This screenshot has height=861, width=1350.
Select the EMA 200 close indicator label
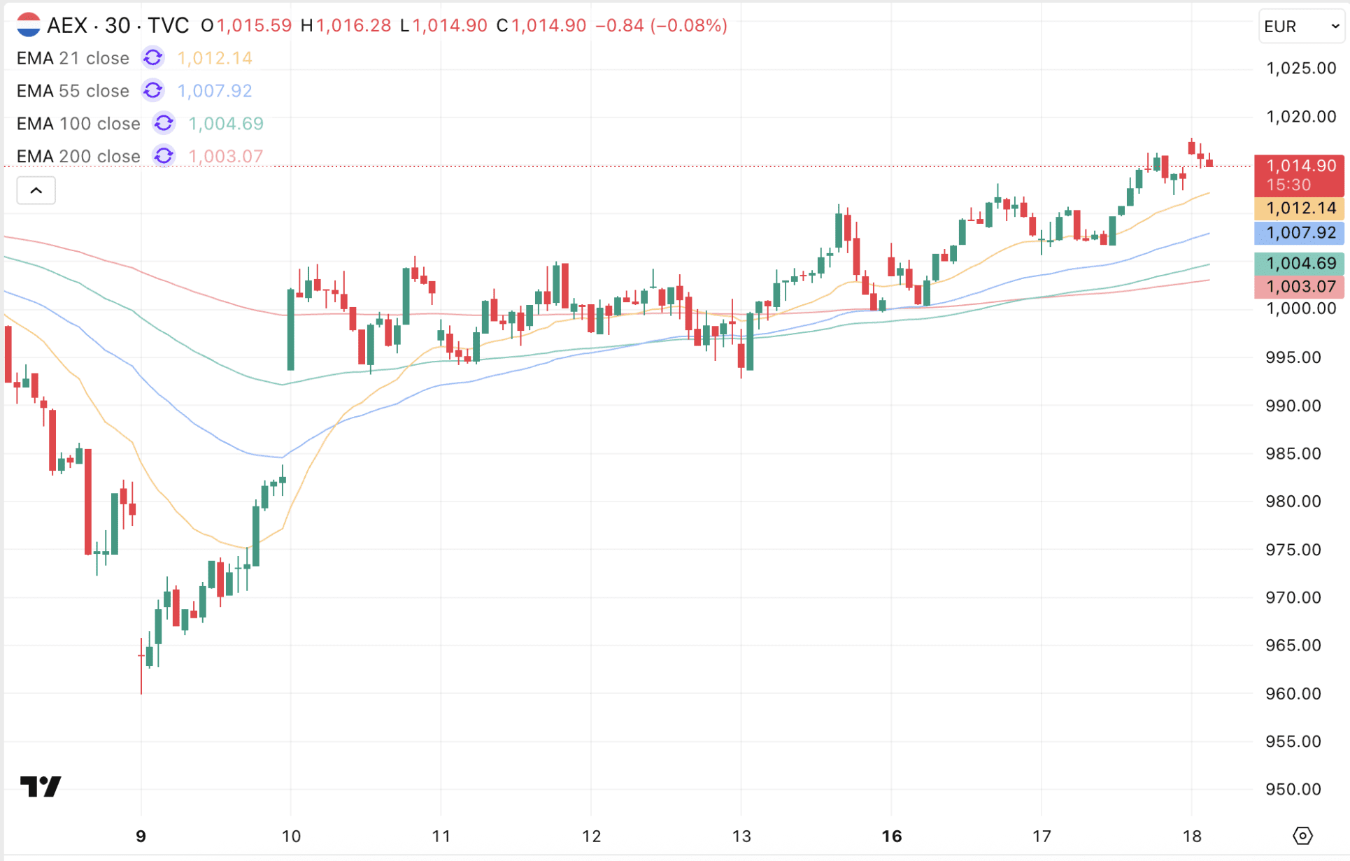[x=78, y=156]
